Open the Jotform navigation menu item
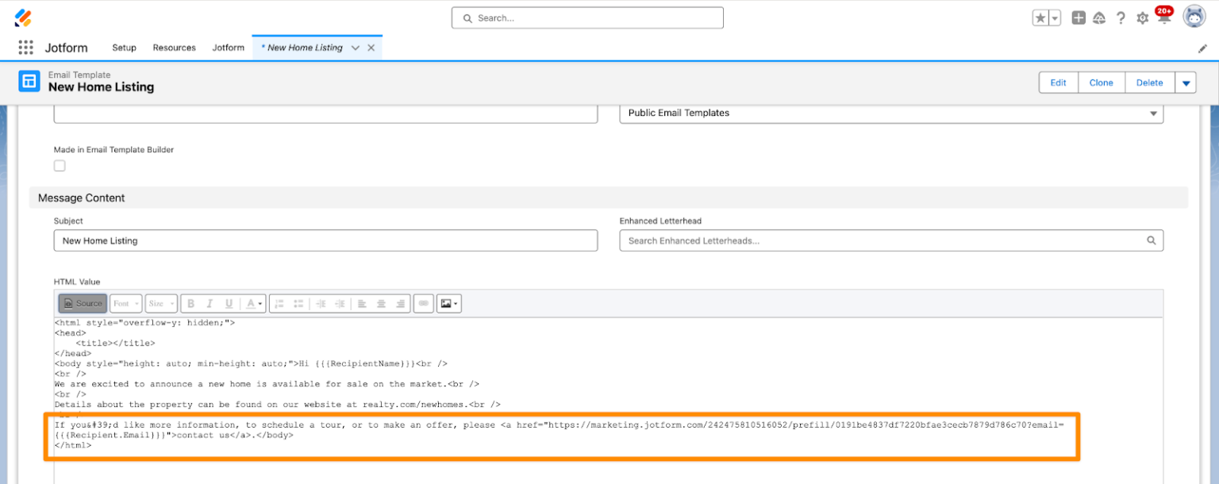The image size is (1219, 484). click(229, 48)
